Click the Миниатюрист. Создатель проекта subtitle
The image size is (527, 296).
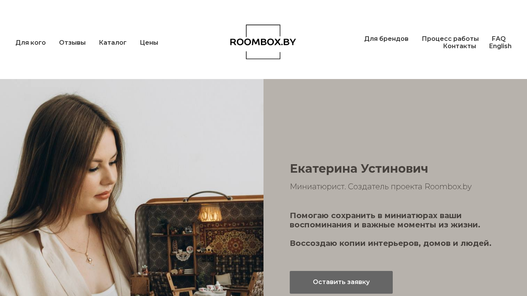tap(380, 187)
